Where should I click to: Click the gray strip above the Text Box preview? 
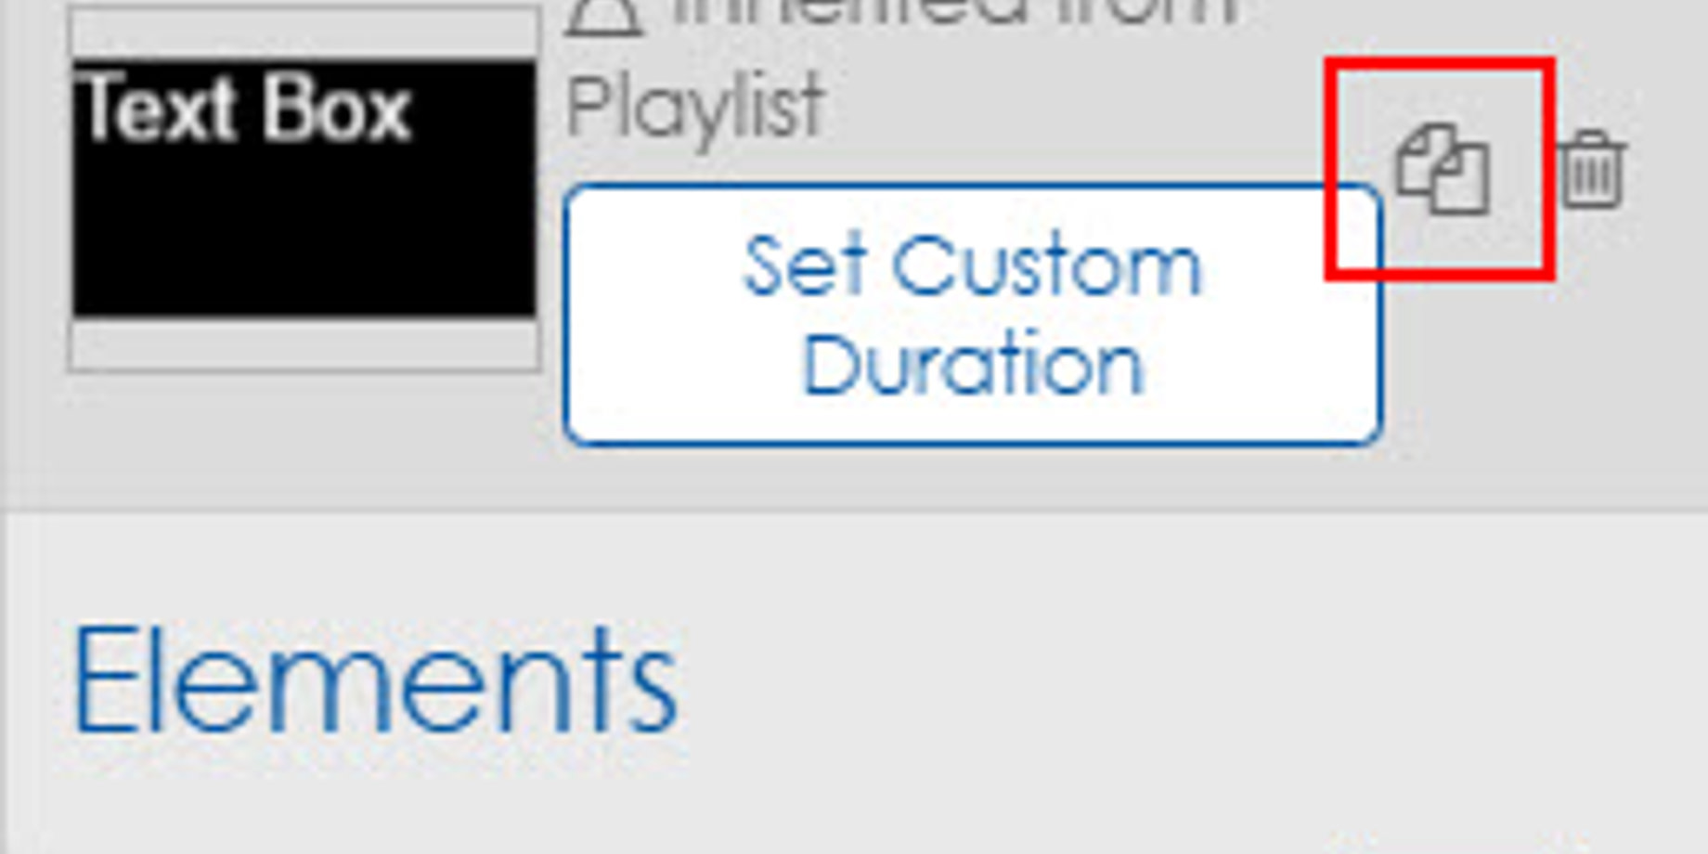(304, 34)
